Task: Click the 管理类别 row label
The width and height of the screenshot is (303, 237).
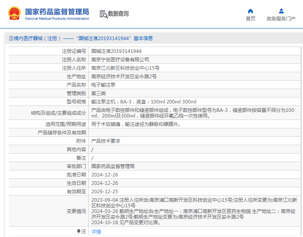Action: [x=76, y=93]
